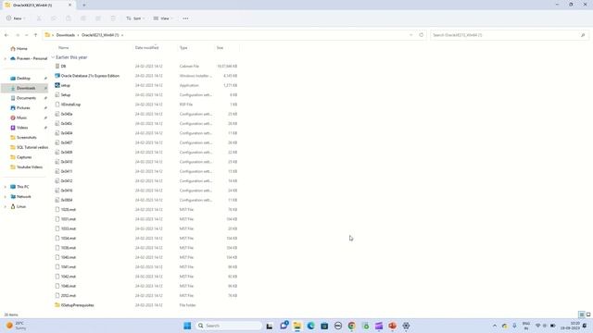The image size is (593, 333).
Task: Open the Sort options dropdown
Action: 135,18
